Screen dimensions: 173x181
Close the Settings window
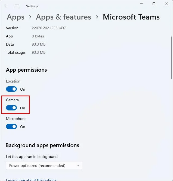click(x=166, y=4)
